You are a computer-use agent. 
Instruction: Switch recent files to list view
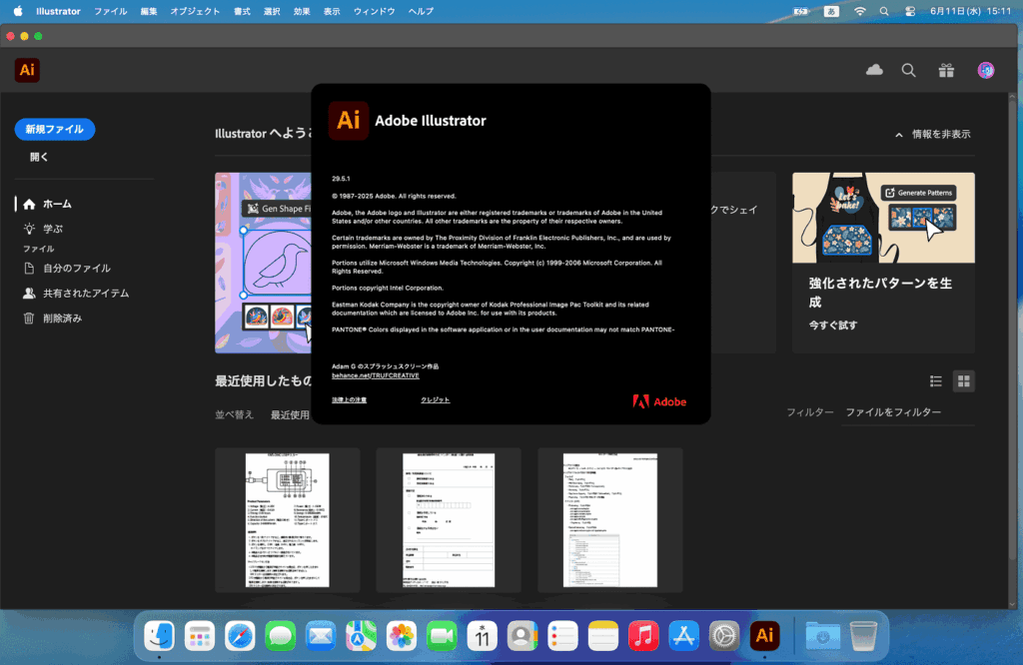935,381
